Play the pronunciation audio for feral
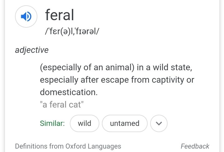 (x=26, y=16)
